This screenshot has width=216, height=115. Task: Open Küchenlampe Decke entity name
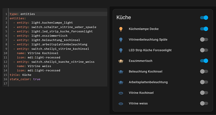(x=144, y=29)
